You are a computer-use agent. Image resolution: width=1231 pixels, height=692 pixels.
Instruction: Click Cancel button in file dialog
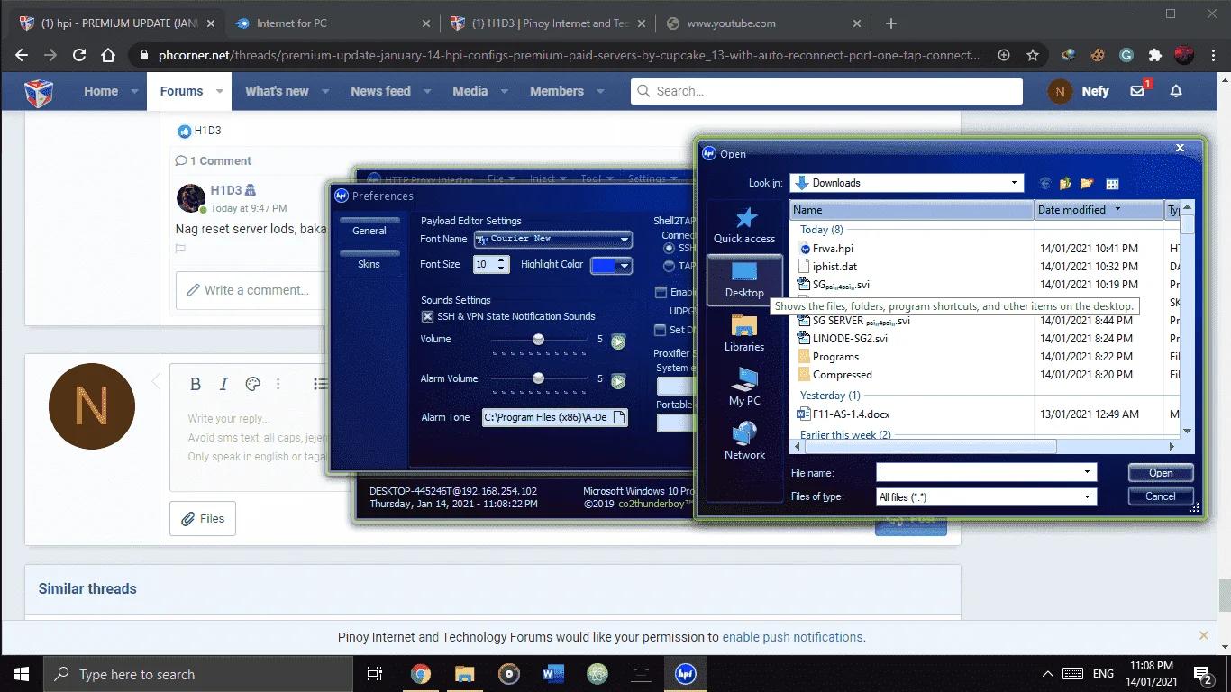click(x=1161, y=496)
